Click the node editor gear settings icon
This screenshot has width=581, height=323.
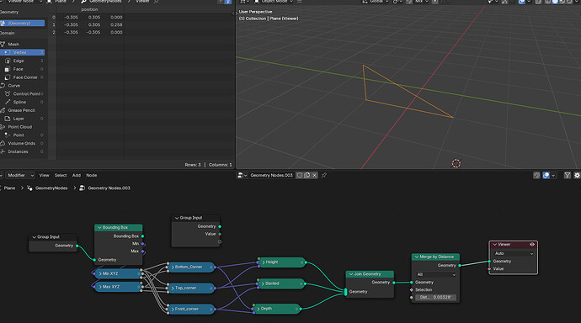click(x=577, y=175)
